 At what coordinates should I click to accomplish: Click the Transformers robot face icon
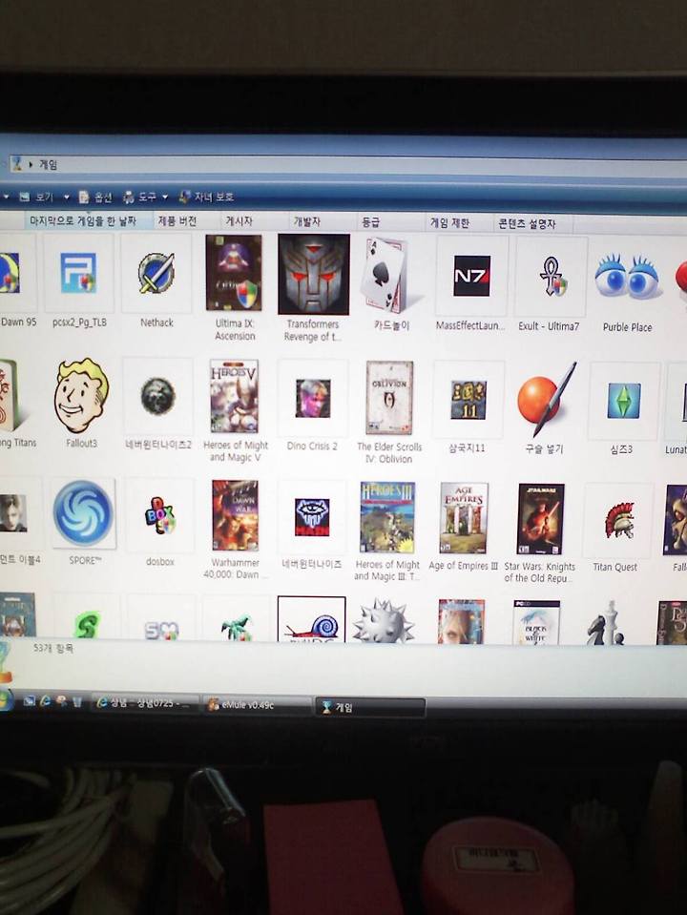tap(313, 274)
